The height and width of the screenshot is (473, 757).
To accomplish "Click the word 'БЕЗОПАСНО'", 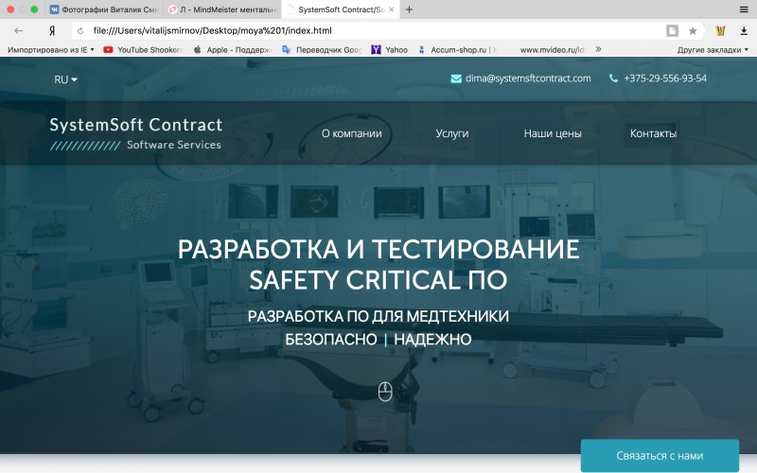I will pyautogui.click(x=330, y=340).
